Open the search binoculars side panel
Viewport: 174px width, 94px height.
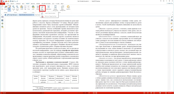point(172,20)
